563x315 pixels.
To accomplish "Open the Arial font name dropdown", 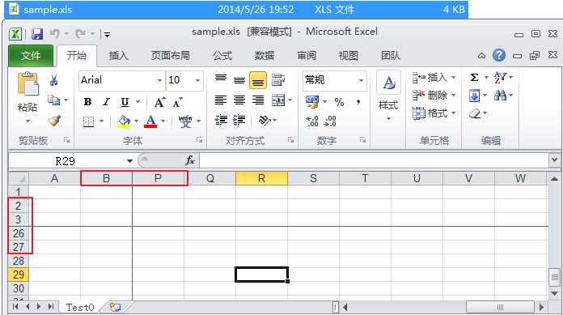I will click(160, 80).
